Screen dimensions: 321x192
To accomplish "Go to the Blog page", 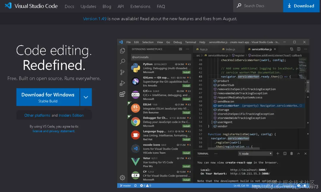I will point(107,6).
